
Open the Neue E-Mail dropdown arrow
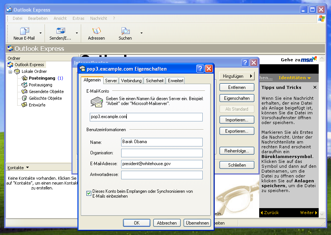pyautogui.click(x=40, y=33)
